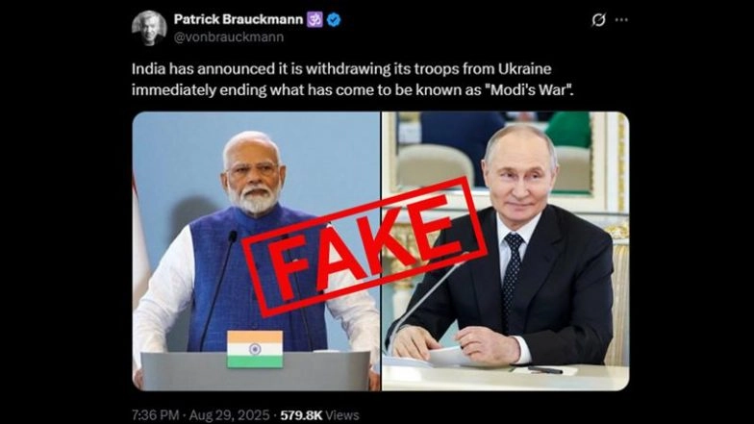Click the Grok slashed-circle icon
The image size is (754, 424).
[598, 19]
